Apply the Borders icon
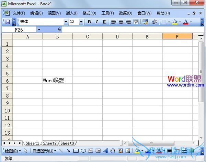The image size is (206, 162). click(x=164, y=22)
